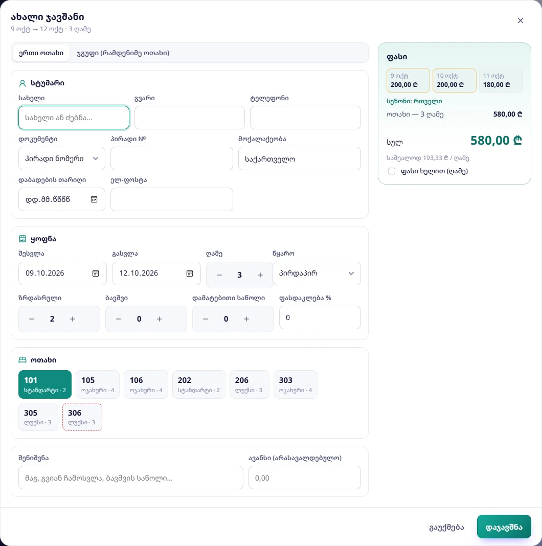Image resolution: width=542 pixels, height=546 pixels.
Task: Click the დაჯავშნა booking button
Action: tap(504, 527)
